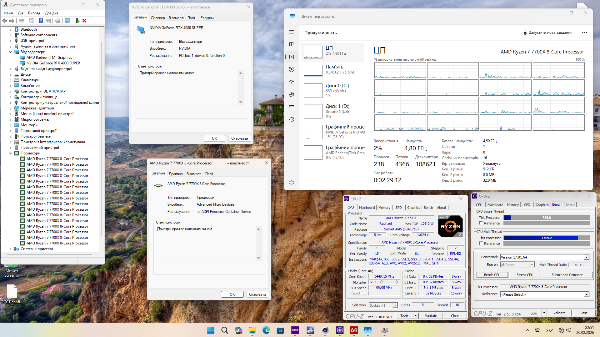Open Task Manager settings gear icon
600x337 pixels.
click(292, 183)
